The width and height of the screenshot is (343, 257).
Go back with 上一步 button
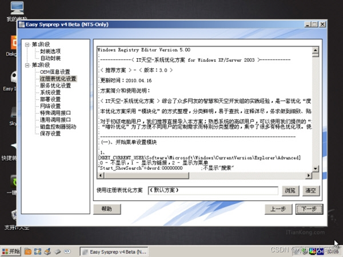(278, 209)
